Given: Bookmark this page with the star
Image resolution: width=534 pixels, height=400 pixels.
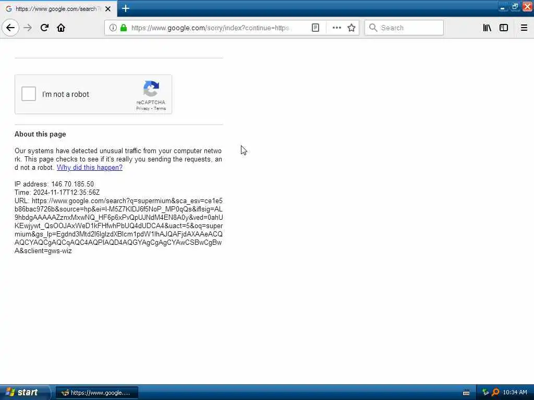Looking at the screenshot, I should [351, 28].
